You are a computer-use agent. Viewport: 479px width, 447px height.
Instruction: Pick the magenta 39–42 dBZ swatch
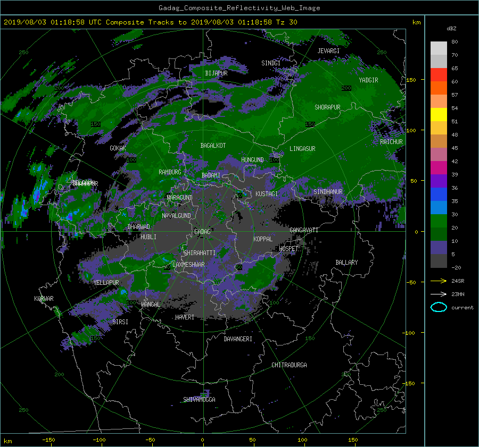pos(439,167)
